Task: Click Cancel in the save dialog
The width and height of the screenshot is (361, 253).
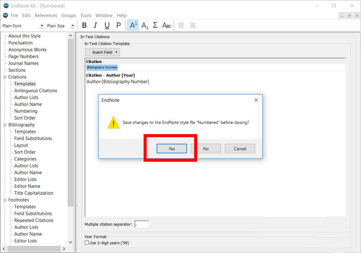Action: tap(240, 149)
